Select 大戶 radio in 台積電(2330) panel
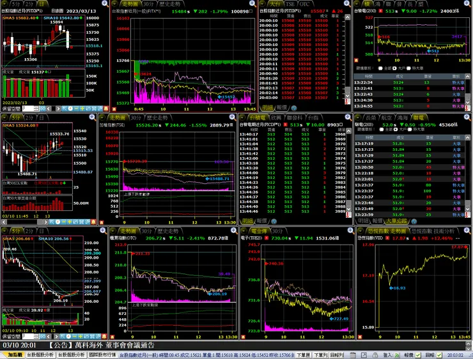Screen dimensions: 473x359 pyautogui.click(x=394, y=68)
